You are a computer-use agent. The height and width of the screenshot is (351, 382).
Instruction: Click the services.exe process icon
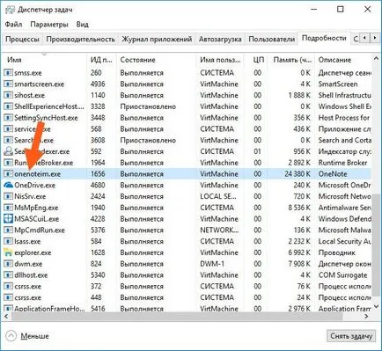pos(8,128)
